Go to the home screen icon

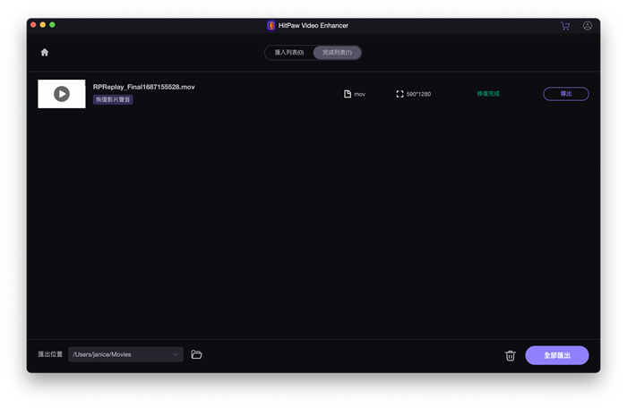(45, 52)
